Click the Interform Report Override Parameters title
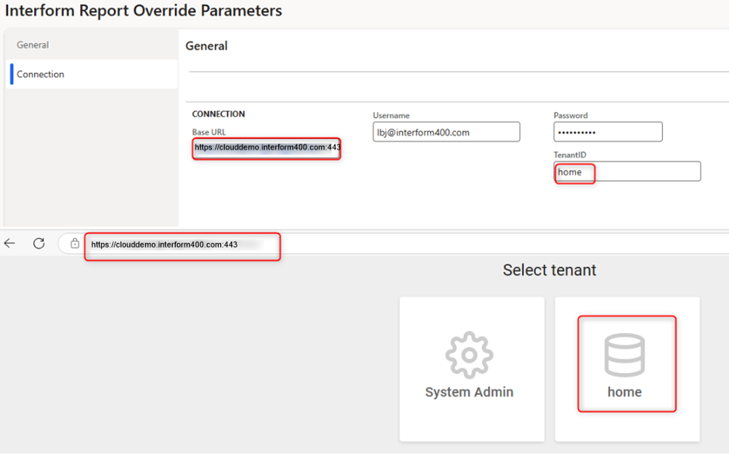Screen dimensions: 729x455 pos(144,11)
